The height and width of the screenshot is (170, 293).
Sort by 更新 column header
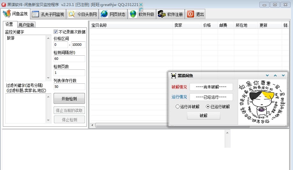tap(269, 25)
